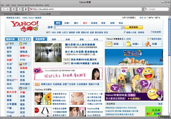Close the Yahoo!奇摩 tab
Image resolution: width=171 pixels, height=119 pixels.
[x=32, y=14]
